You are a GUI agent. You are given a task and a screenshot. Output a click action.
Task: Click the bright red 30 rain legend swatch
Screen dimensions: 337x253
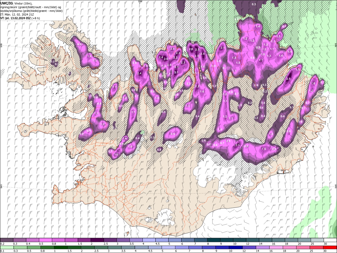330,247
